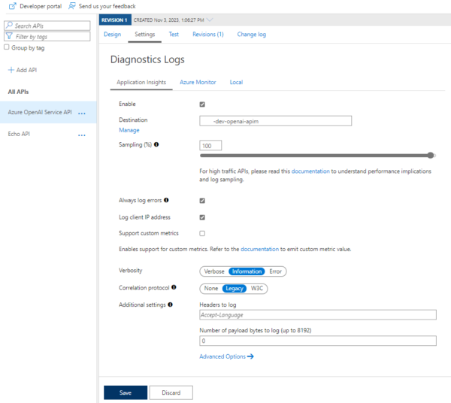The height and width of the screenshot is (403, 451).
Task: Open the Change log tab
Action: [251, 35]
